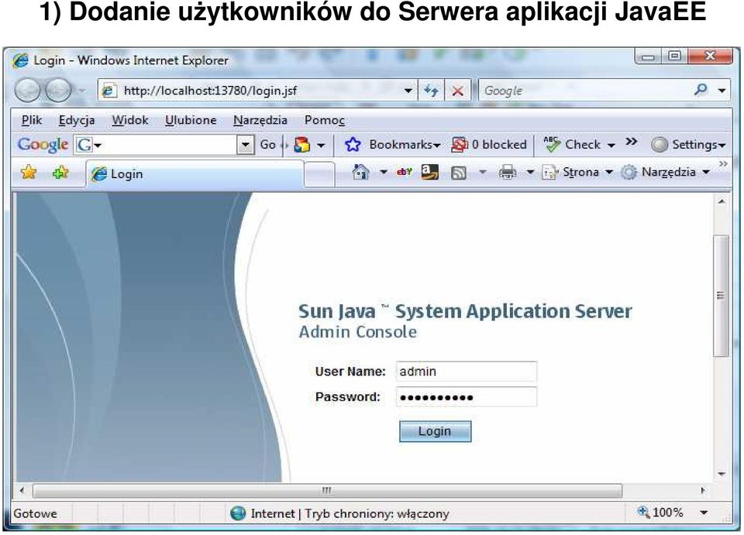Click the zoom magnifier icon in status bar
The width and height of the screenshot is (744, 535).
click(643, 512)
